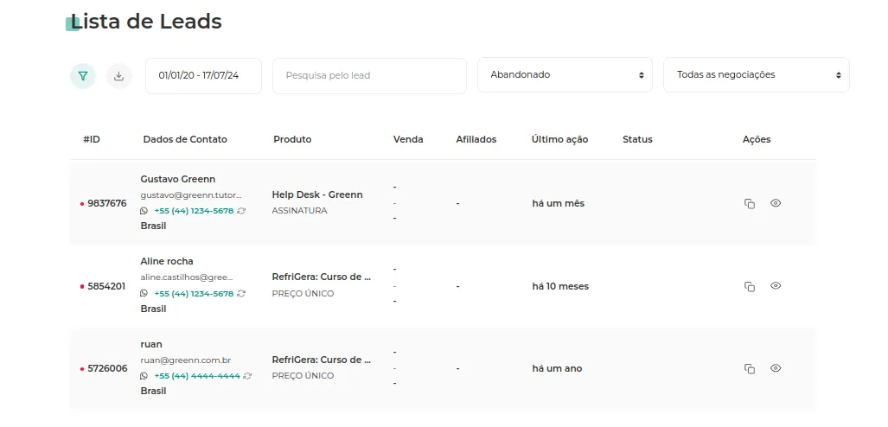Click the download export icon
The height and width of the screenshot is (427, 888).
tap(119, 76)
